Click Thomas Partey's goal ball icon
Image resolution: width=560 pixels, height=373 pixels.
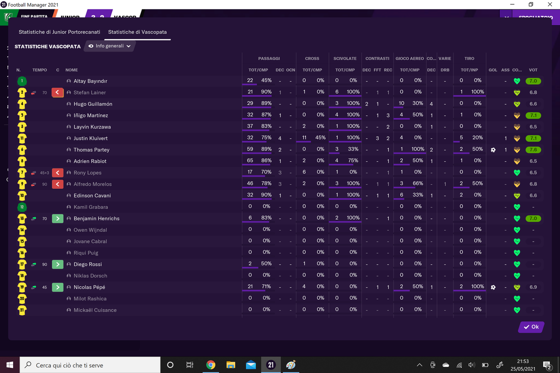tap(493, 150)
